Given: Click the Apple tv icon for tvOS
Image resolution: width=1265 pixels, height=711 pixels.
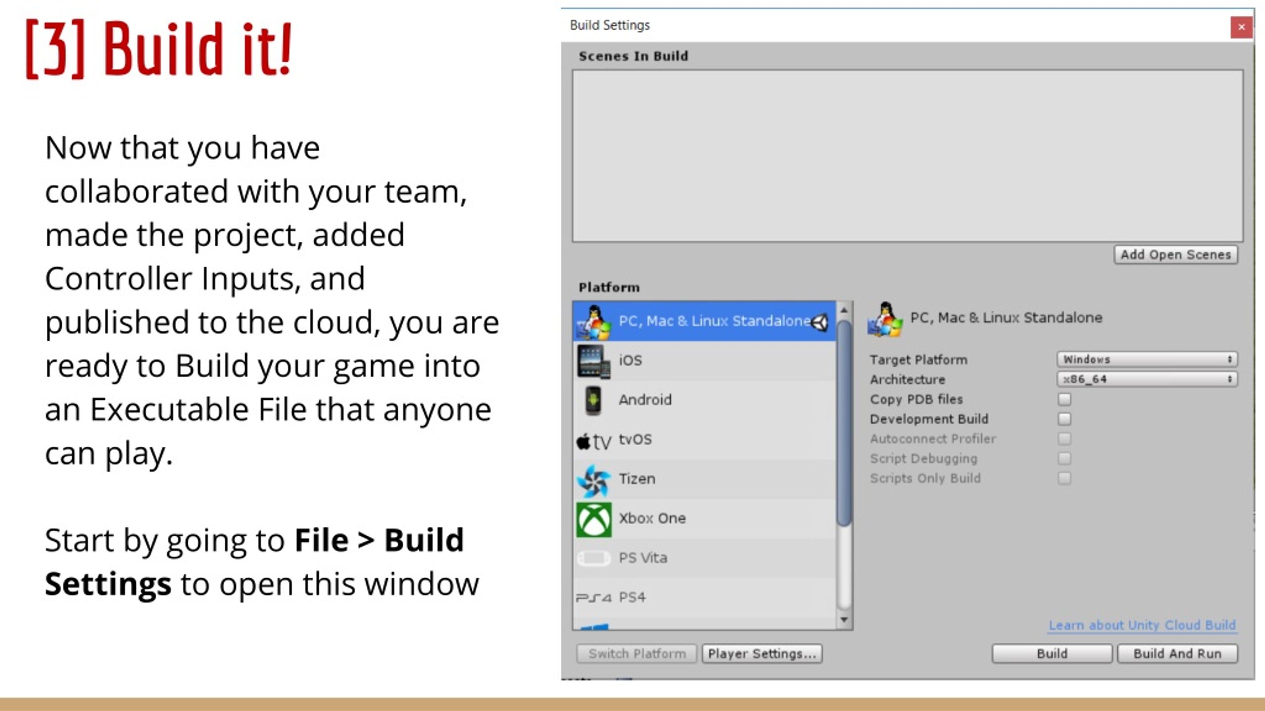Looking at the screenshot, I should [x=594, y=441].
